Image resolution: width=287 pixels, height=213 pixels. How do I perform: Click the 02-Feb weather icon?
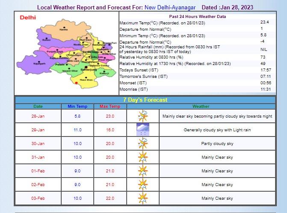click(x=142, y=185)
